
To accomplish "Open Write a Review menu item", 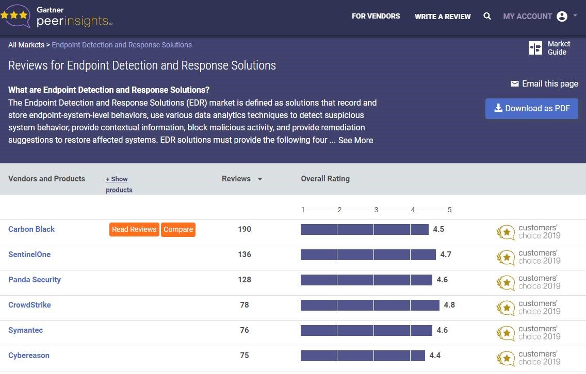I will (443, 16).
